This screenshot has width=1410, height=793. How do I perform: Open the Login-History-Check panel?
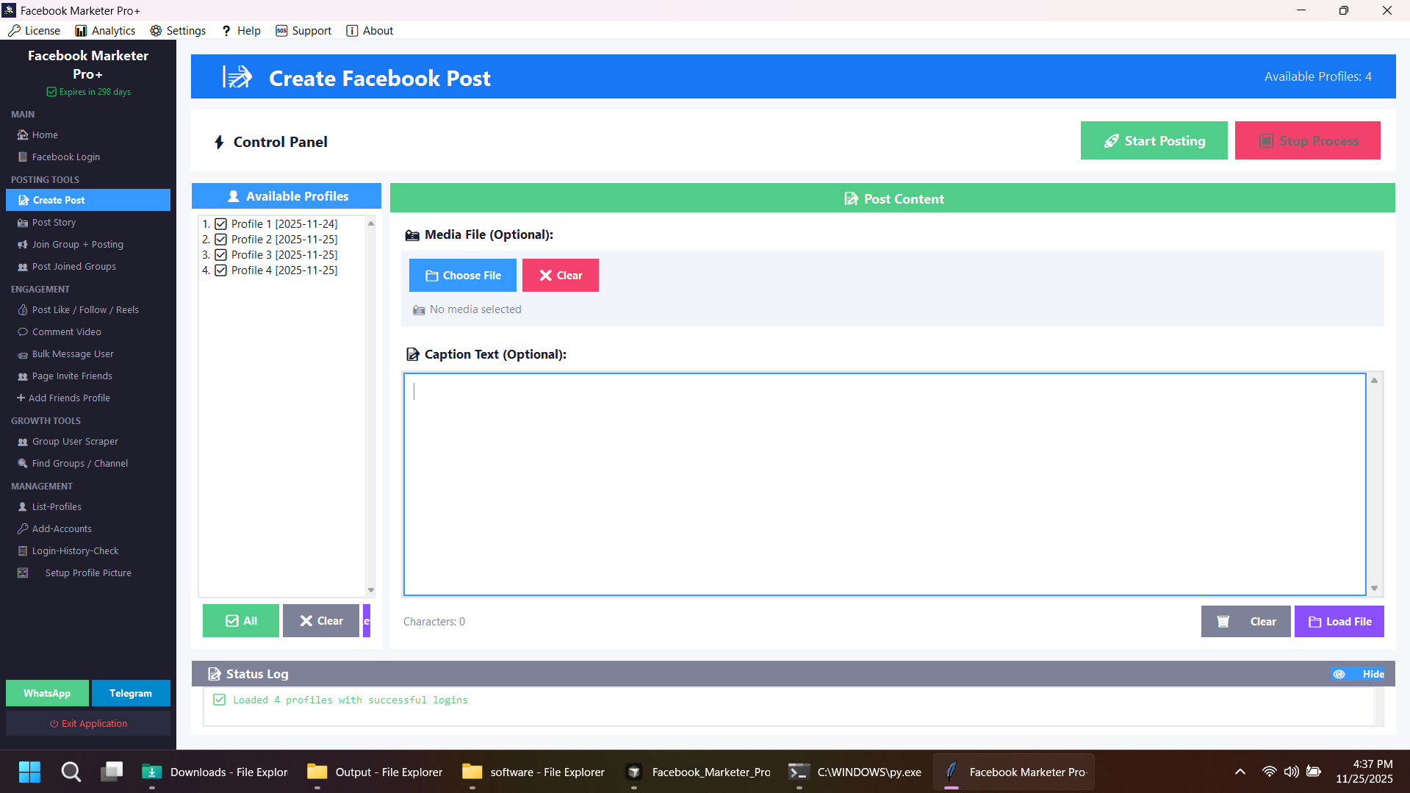click(75, 550)
